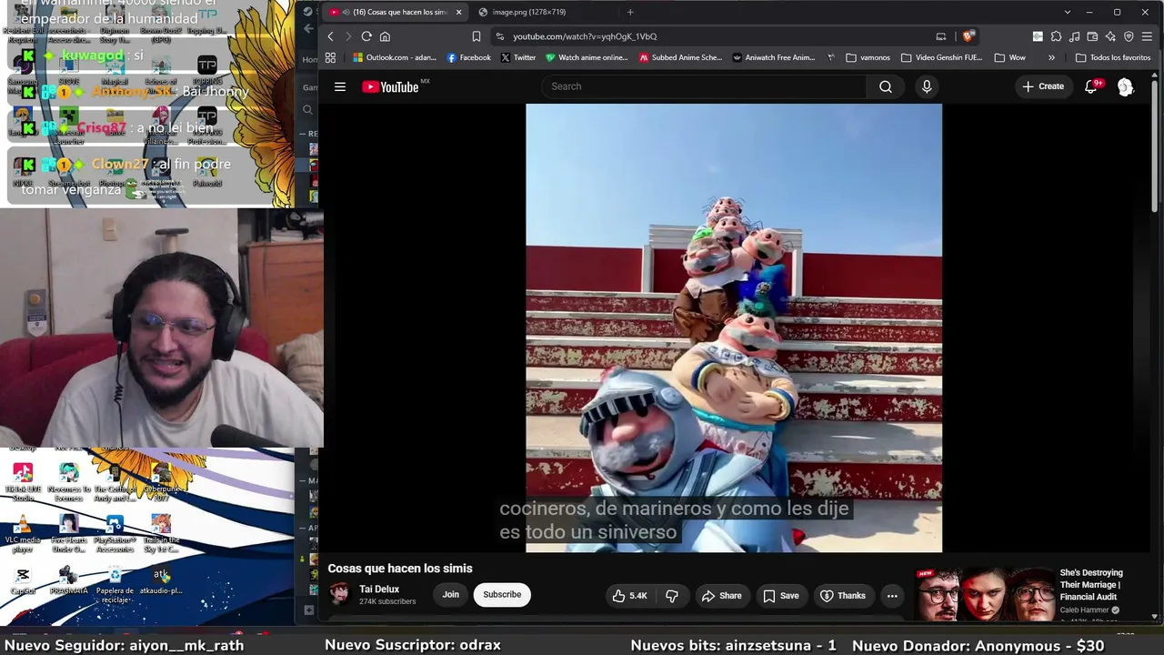Screen dimensions: 1164x655
Task: Open Trails in the Sky desktop shortcut
Action: pyautogui.click(x=161, y=533)
